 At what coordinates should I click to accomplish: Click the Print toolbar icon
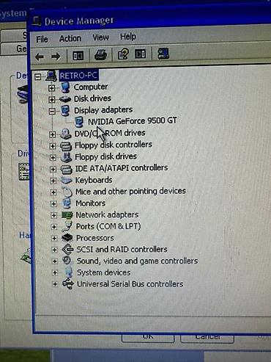(100, 55)
